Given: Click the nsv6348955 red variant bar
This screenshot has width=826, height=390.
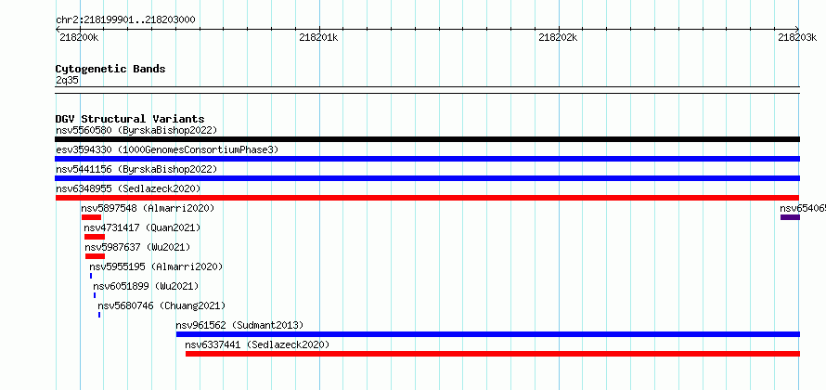Looking at the screenshot, I should click(427, 198).
